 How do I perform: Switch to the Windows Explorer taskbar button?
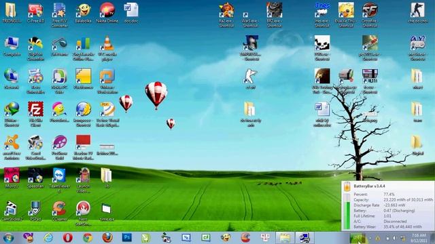point(285,238)
